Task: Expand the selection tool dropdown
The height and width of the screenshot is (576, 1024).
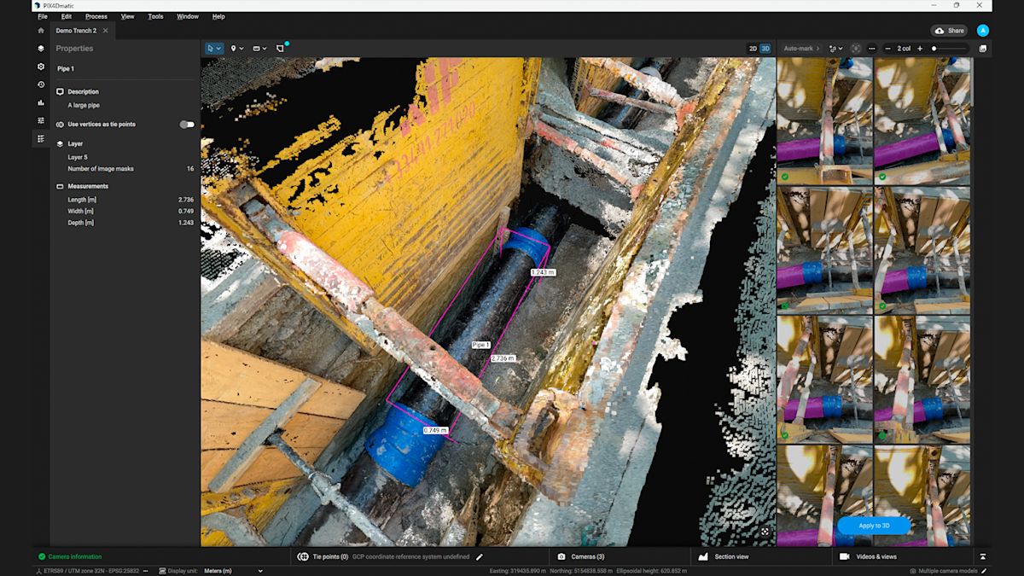Action: (x=220, y=48)
